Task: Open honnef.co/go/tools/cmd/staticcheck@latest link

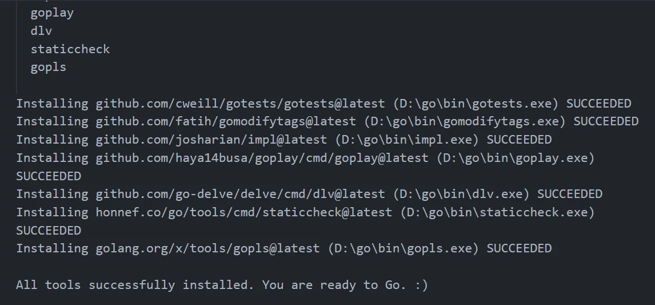Action: coord(244,212)
